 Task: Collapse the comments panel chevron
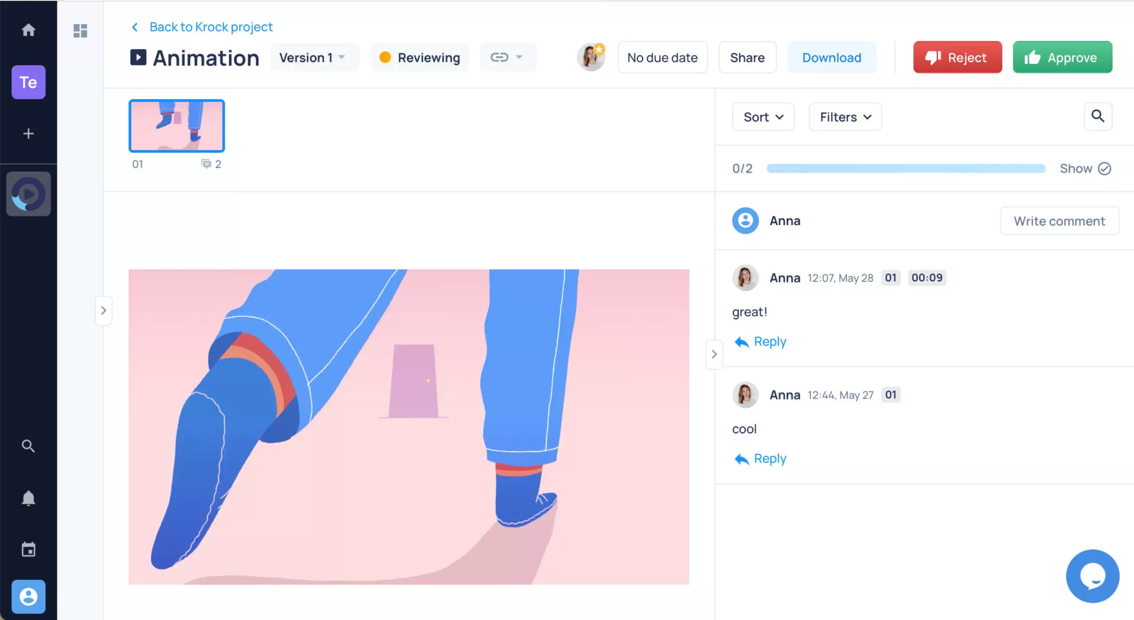[714, 354]
